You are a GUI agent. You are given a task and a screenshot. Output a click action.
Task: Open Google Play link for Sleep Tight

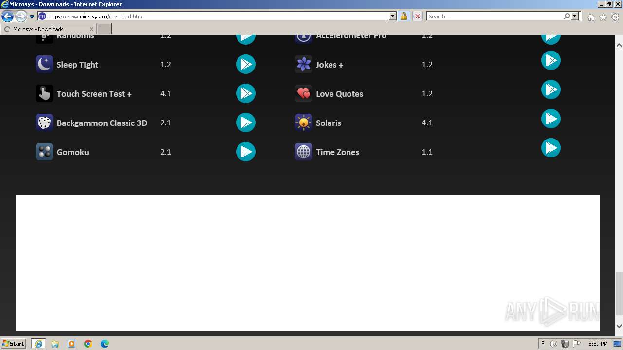point(246,64)
